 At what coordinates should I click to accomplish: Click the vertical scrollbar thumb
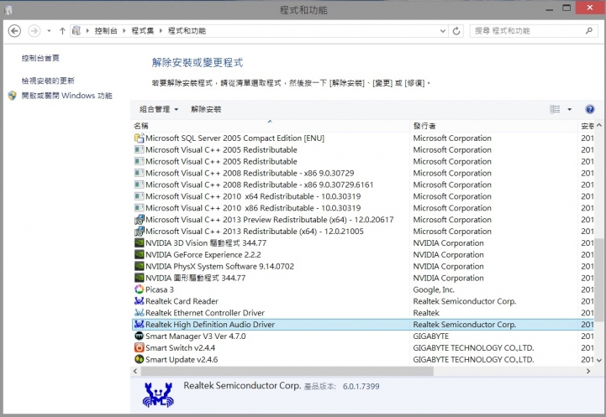point(599,279)
